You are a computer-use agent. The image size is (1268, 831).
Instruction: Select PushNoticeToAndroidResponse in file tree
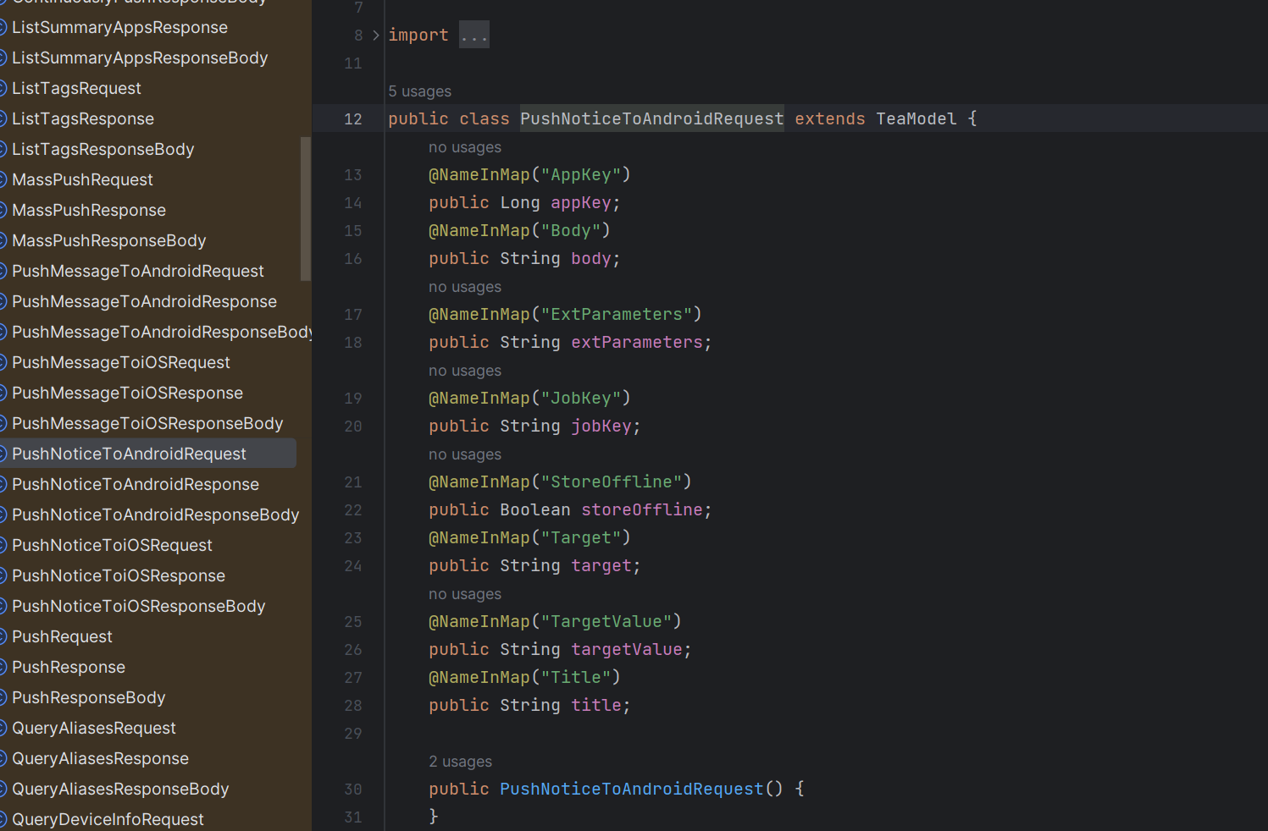[136, 484]
